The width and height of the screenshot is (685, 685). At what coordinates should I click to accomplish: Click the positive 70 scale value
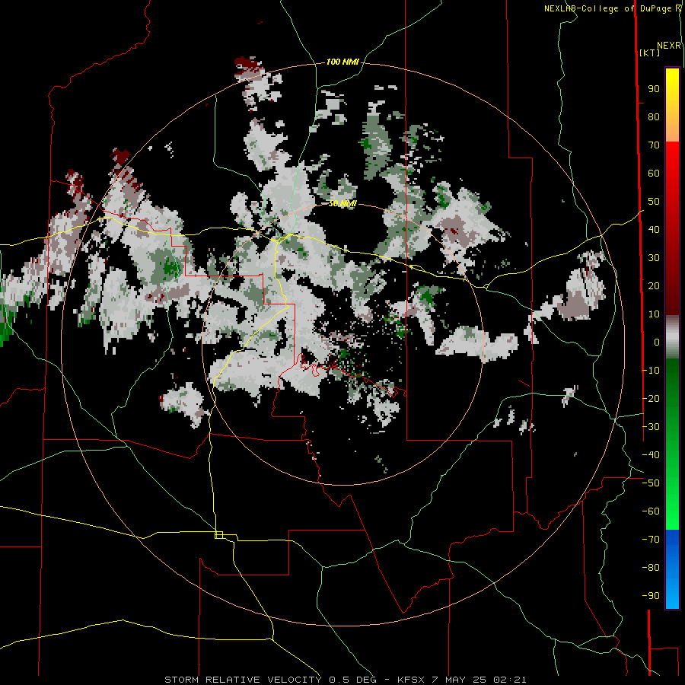[654, 145]
